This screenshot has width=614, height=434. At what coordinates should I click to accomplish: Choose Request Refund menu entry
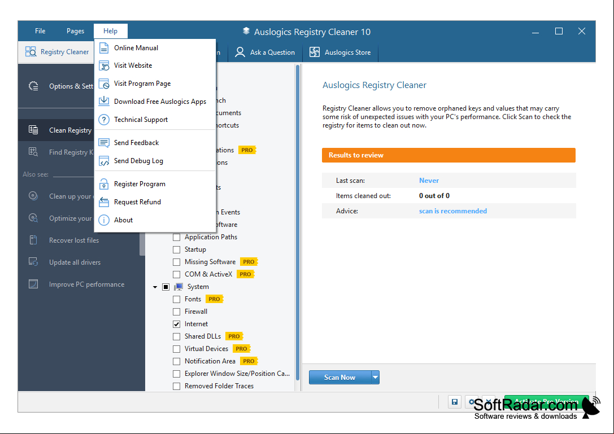155,202
